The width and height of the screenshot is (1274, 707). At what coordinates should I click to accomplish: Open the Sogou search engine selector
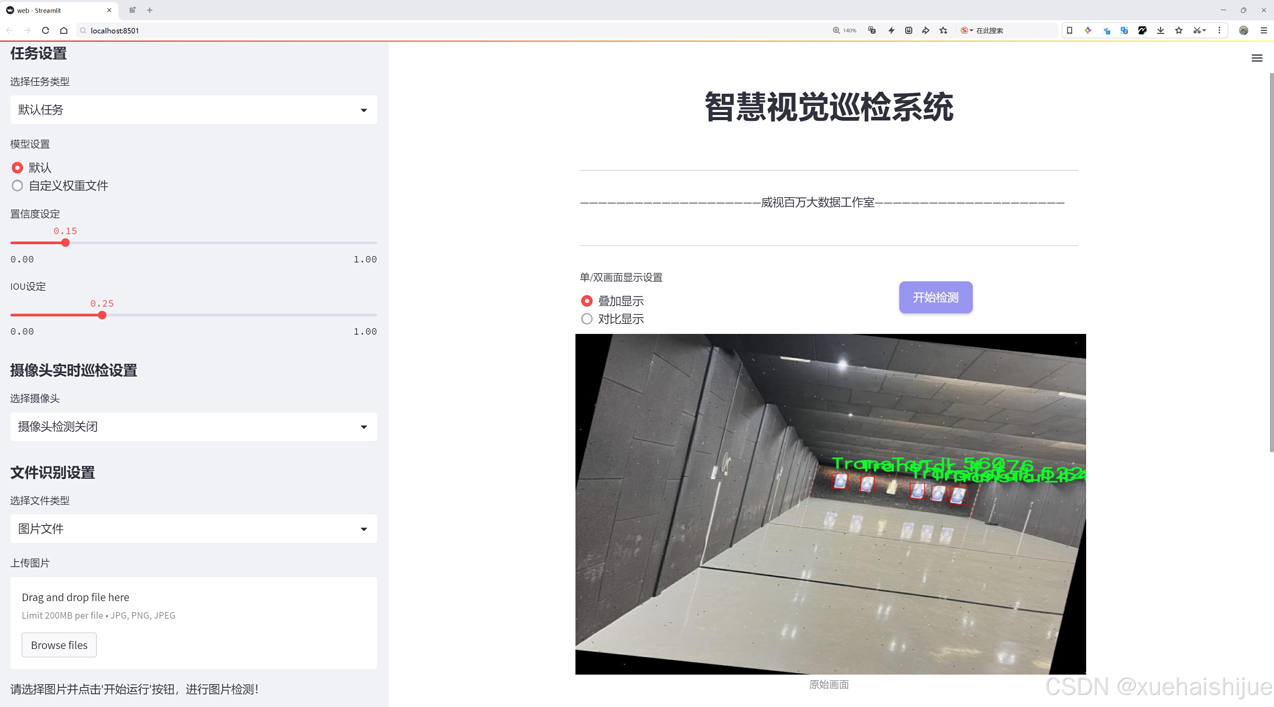coord(966,30)
